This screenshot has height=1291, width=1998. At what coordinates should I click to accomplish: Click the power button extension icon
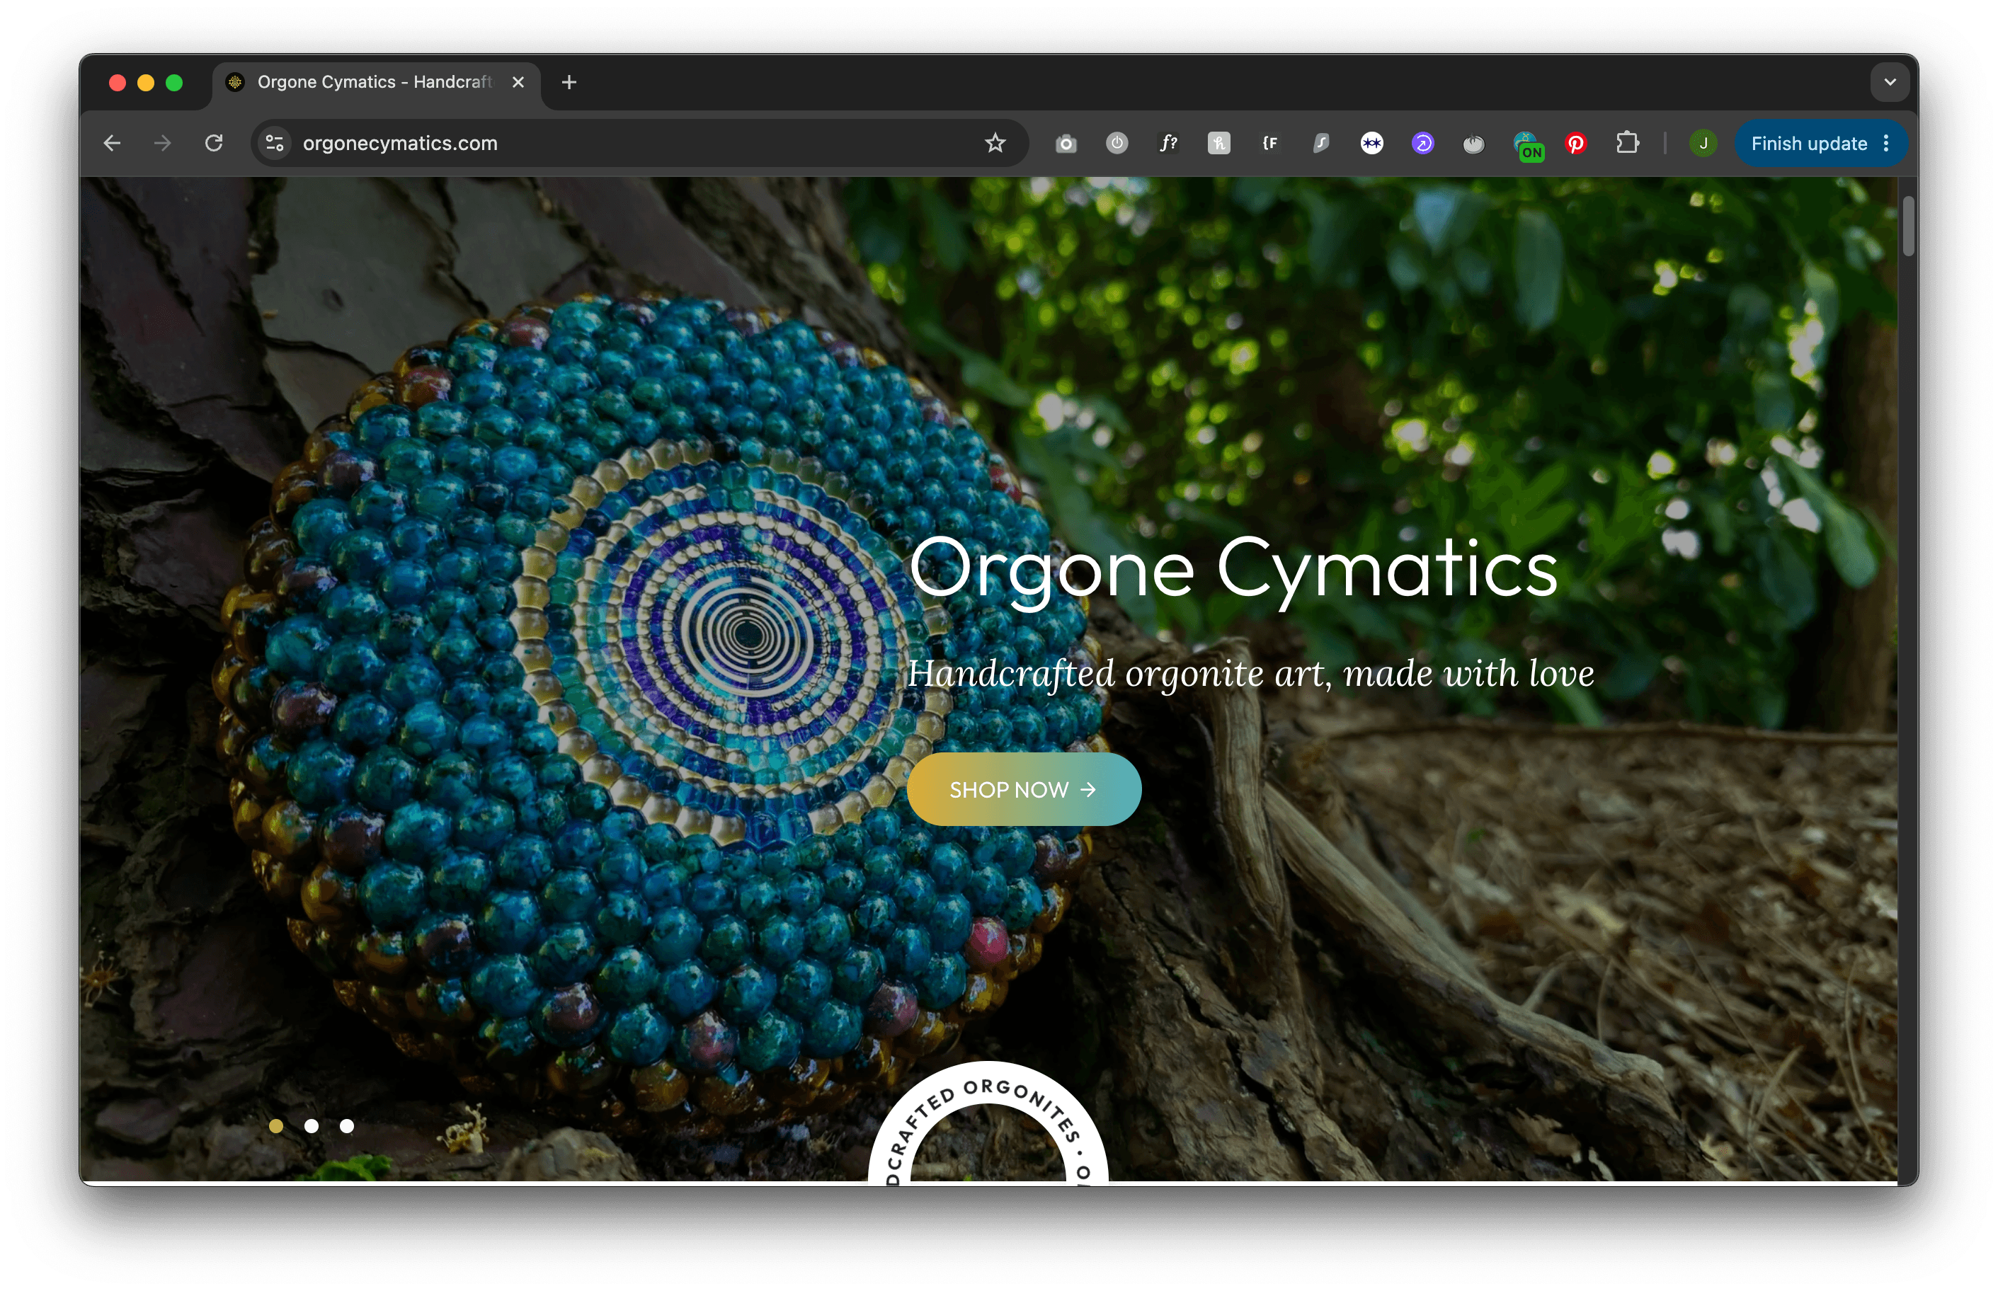(1117, 144)
